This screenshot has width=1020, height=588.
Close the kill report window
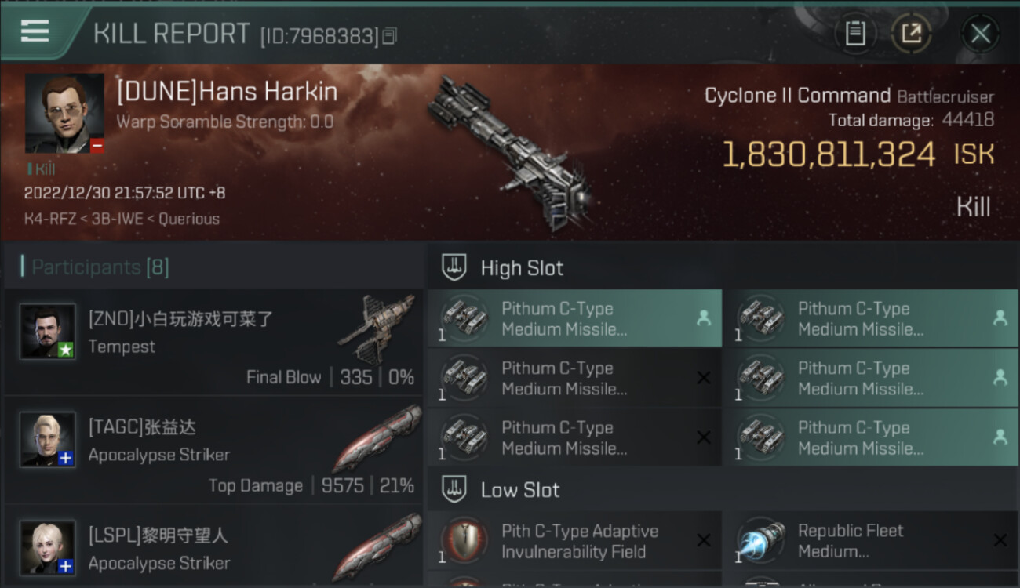click(980, 33)
